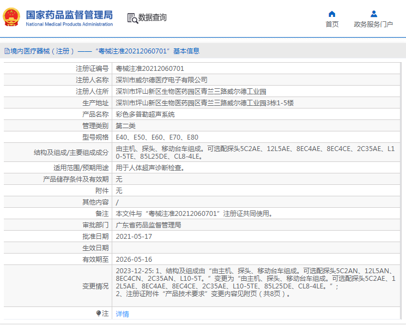Viewport: 406px width, 325px height.
Task: Select 适用范围/预期用途 label
Action: point(81,168)
